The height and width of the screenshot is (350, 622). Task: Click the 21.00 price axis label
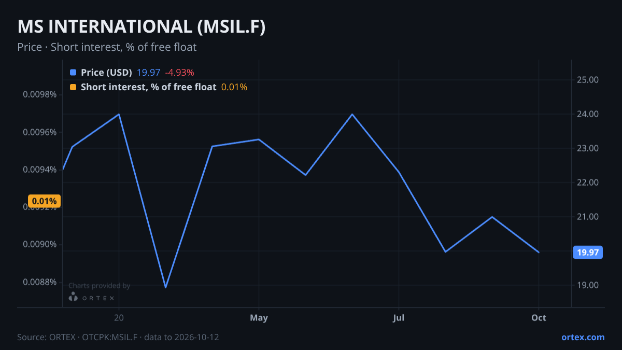point(587,217)
